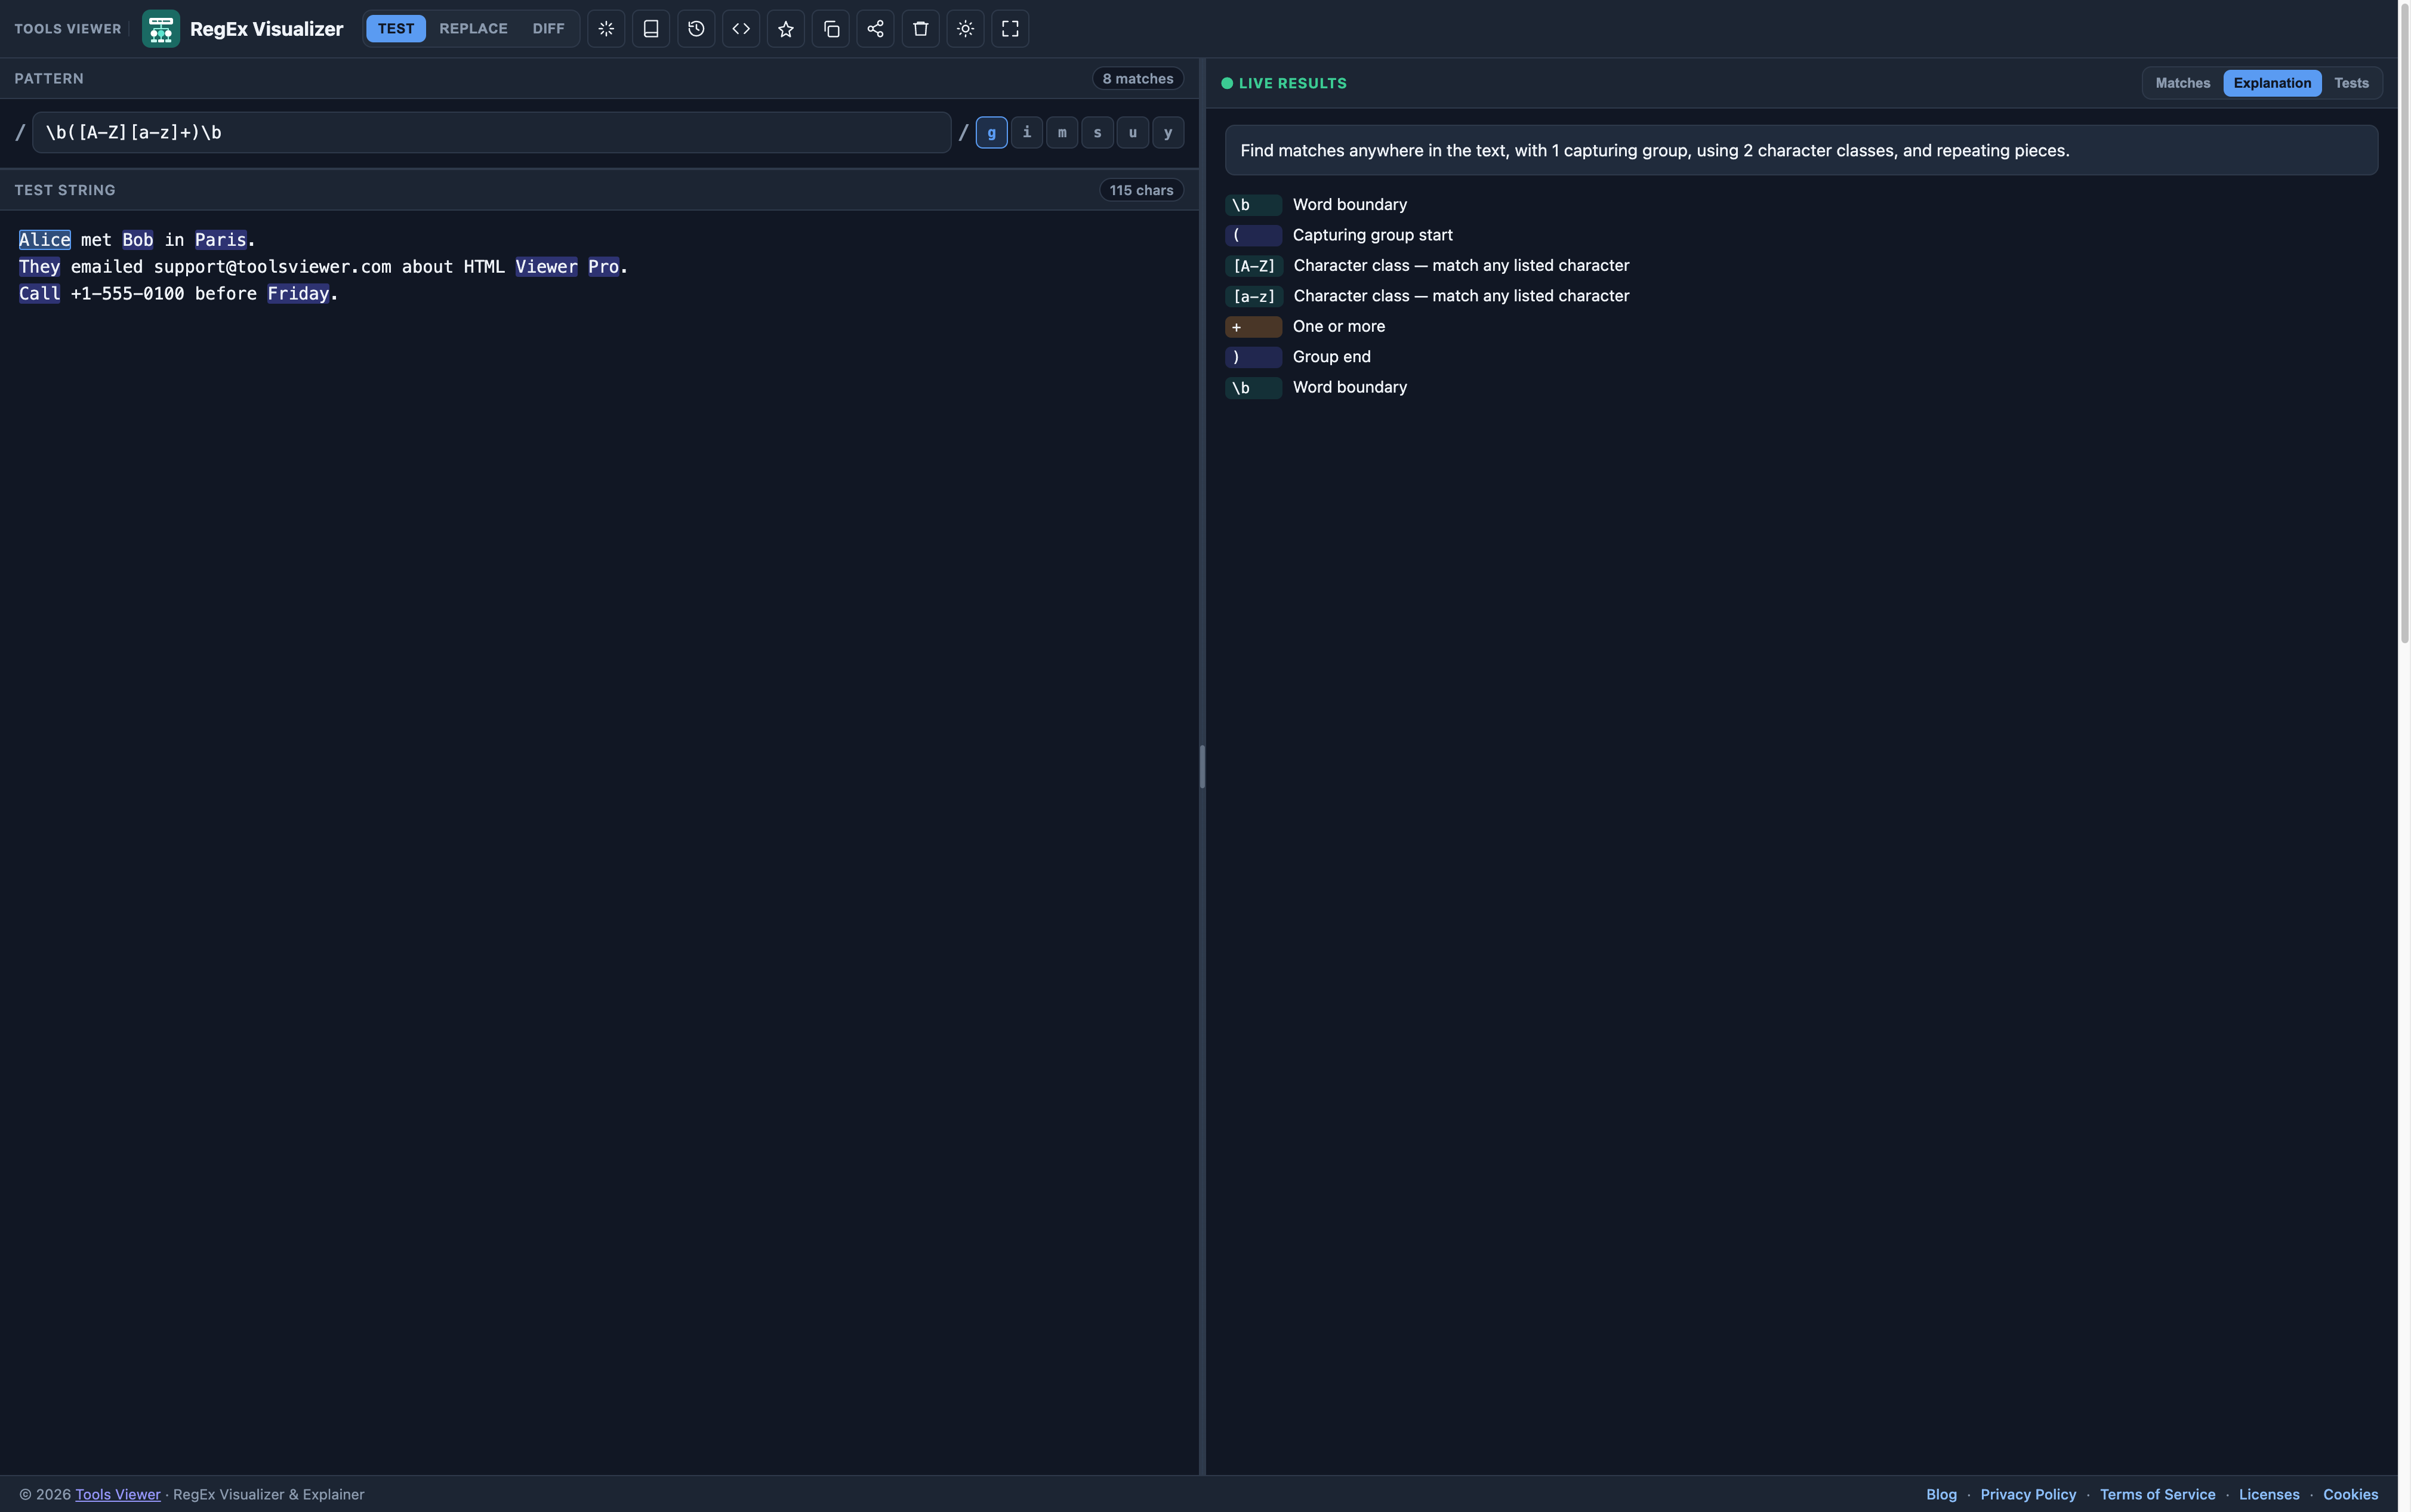Click the share icon
The height and width of the screenshot is (1512, 2411).
point(875,29)
